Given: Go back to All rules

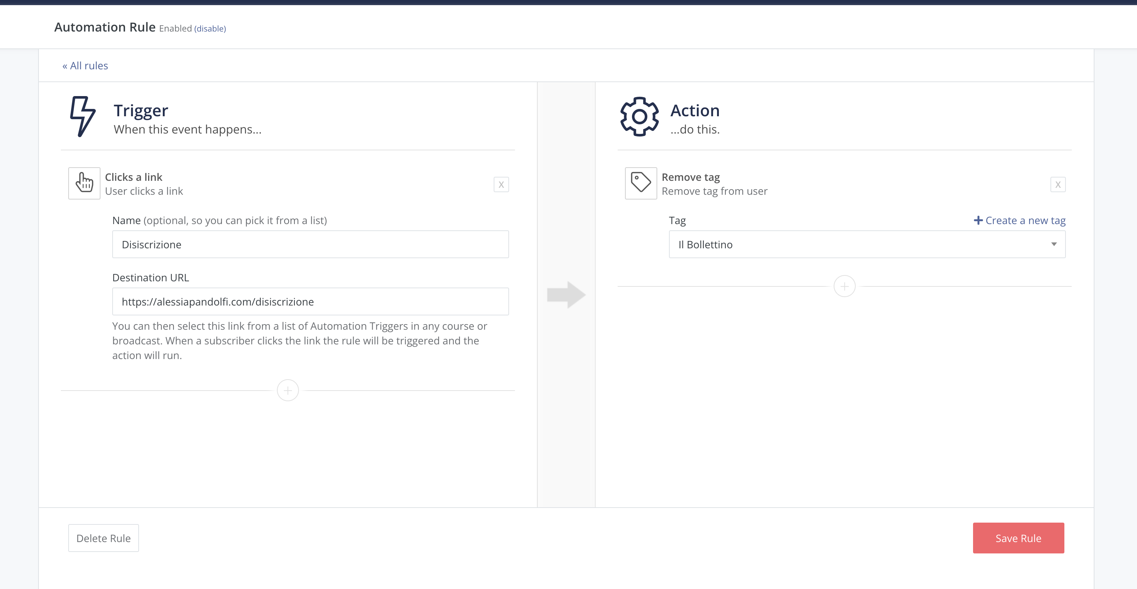Looking at the screenshot, I should [x=85, y=66].
